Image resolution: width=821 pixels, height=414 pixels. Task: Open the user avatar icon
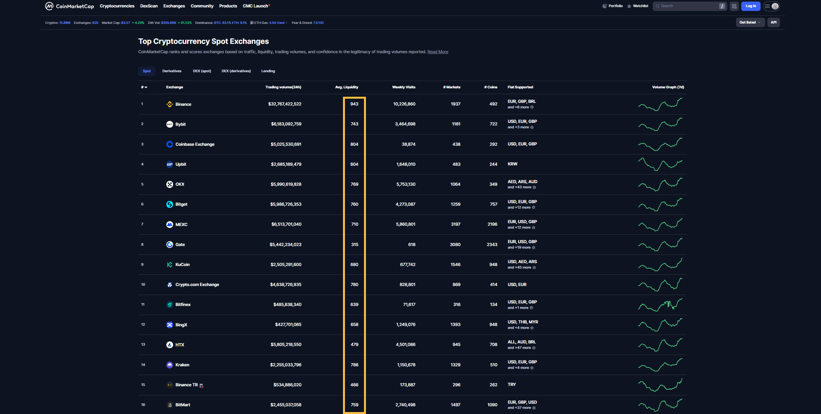[x=775, y=6]
